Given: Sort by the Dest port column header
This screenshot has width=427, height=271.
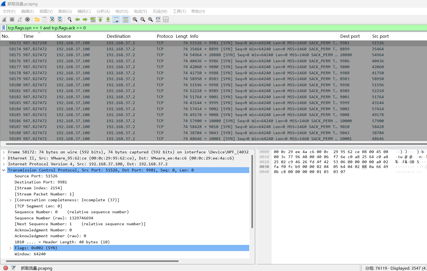Looking at the screenshot, I should (x=355, y=36).
